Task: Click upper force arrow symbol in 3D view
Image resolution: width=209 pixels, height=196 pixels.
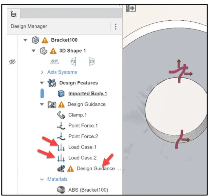Action: (x=180, y=71)
